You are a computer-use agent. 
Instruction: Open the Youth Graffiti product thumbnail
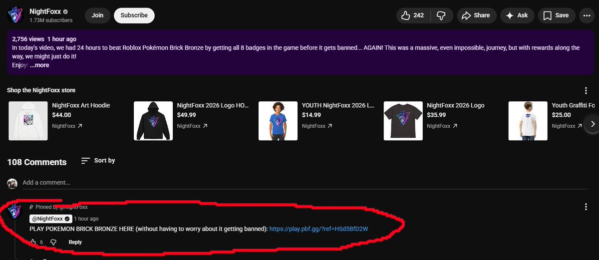pyautogui.click(x=528, y=121)
